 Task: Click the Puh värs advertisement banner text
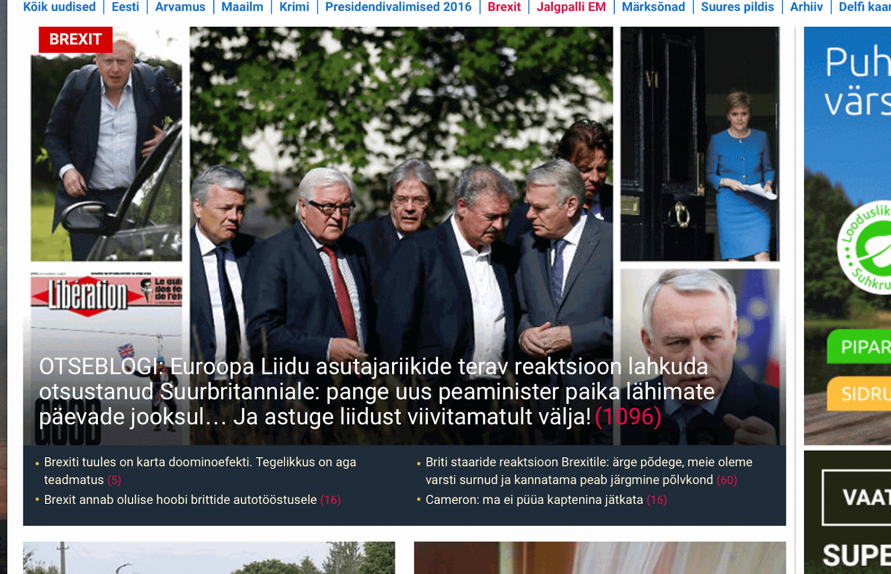click(x=858, y=81)
